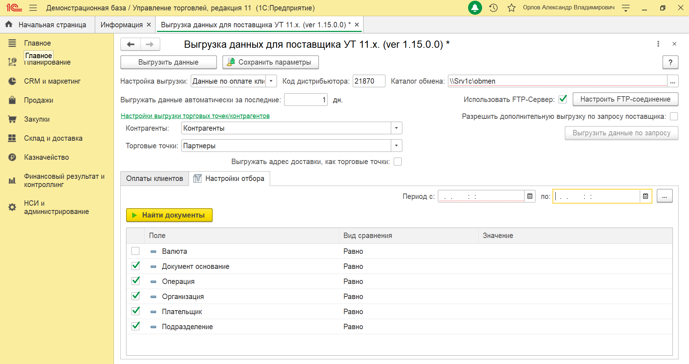Uncheck Использовать FTP-Сервер checkbox
The image size is (689, 364).
click(x=563, y=99)
